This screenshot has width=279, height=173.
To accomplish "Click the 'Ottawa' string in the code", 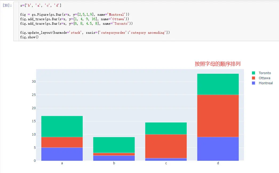I will point(118,19).
